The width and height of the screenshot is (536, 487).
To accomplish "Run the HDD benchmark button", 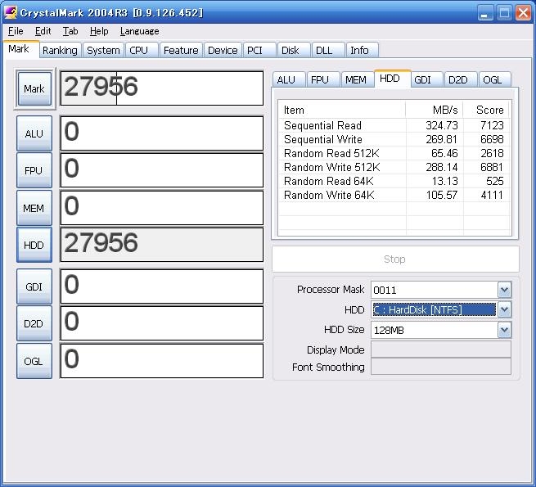I will pyautogui.click(x=34, y=245).
